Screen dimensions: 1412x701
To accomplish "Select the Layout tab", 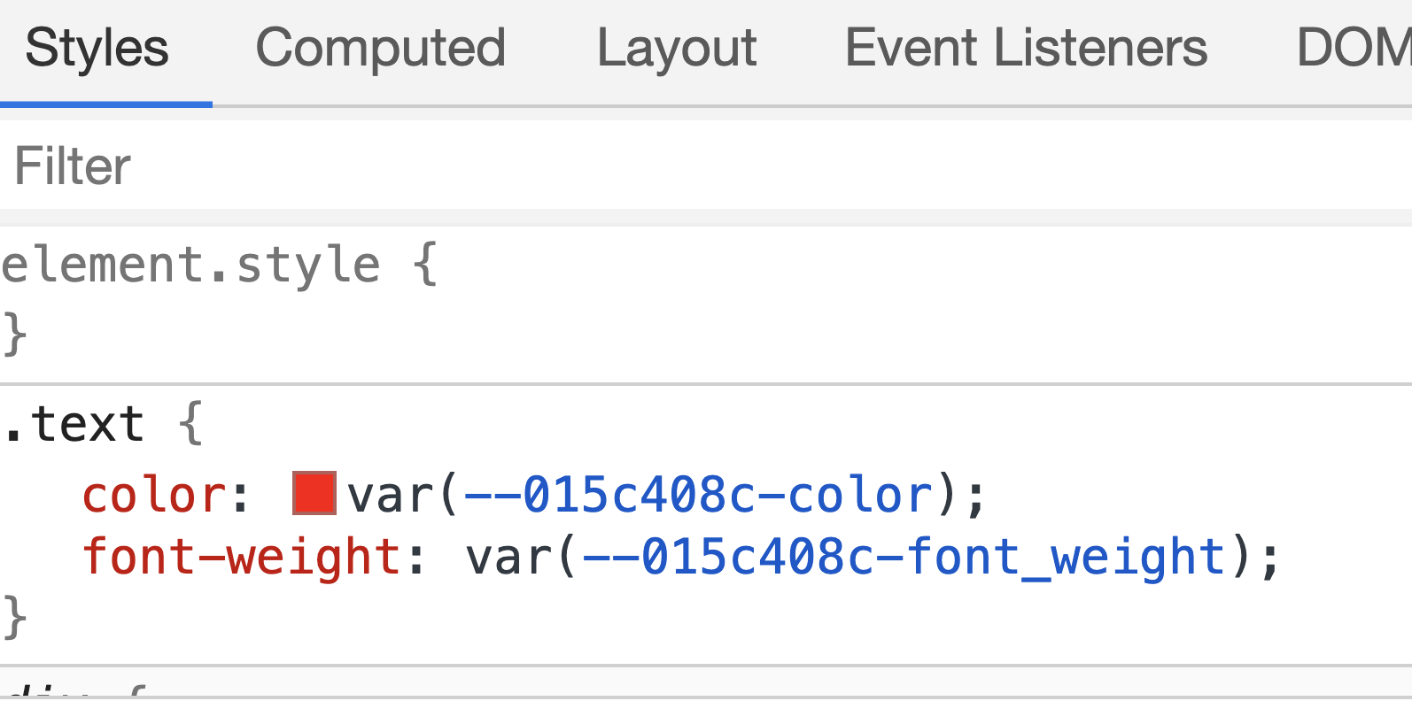I will coord(677,48).
